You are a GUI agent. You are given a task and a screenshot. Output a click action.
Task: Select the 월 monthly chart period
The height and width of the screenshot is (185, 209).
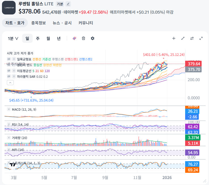click(48, 38)
